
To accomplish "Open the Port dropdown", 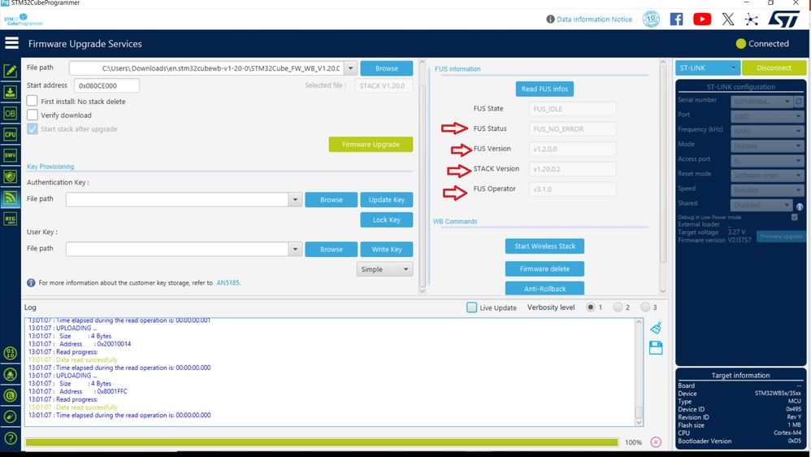I will [767, 116].
